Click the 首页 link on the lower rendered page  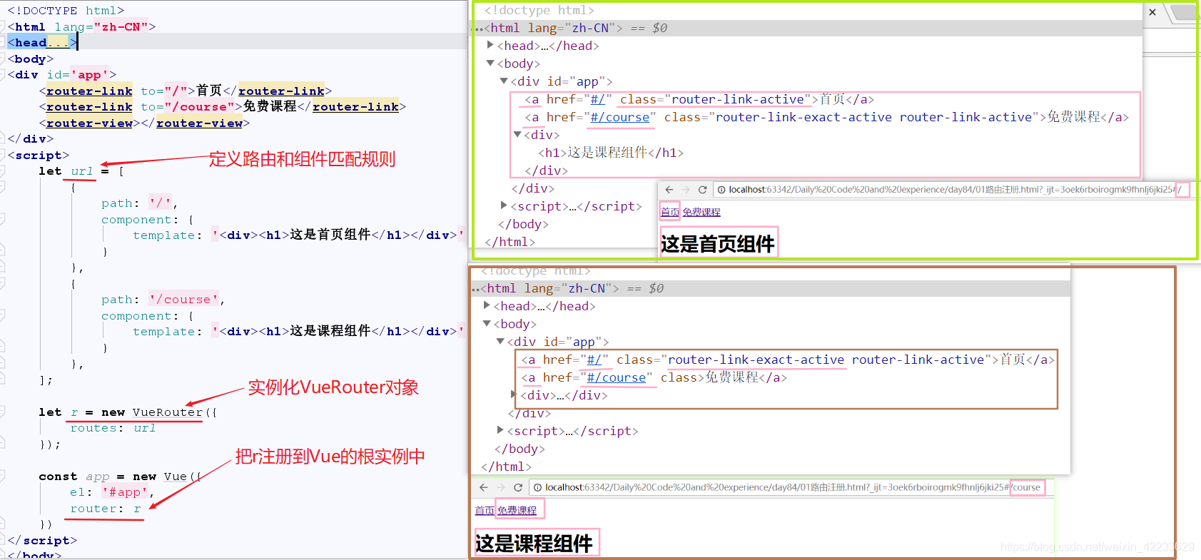(x=485, y=510)
